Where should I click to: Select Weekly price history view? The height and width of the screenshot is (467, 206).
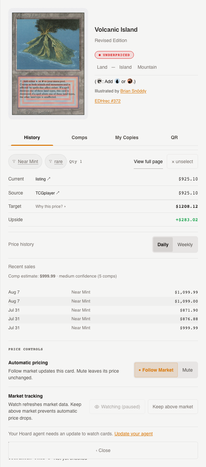tap(185, 245)
